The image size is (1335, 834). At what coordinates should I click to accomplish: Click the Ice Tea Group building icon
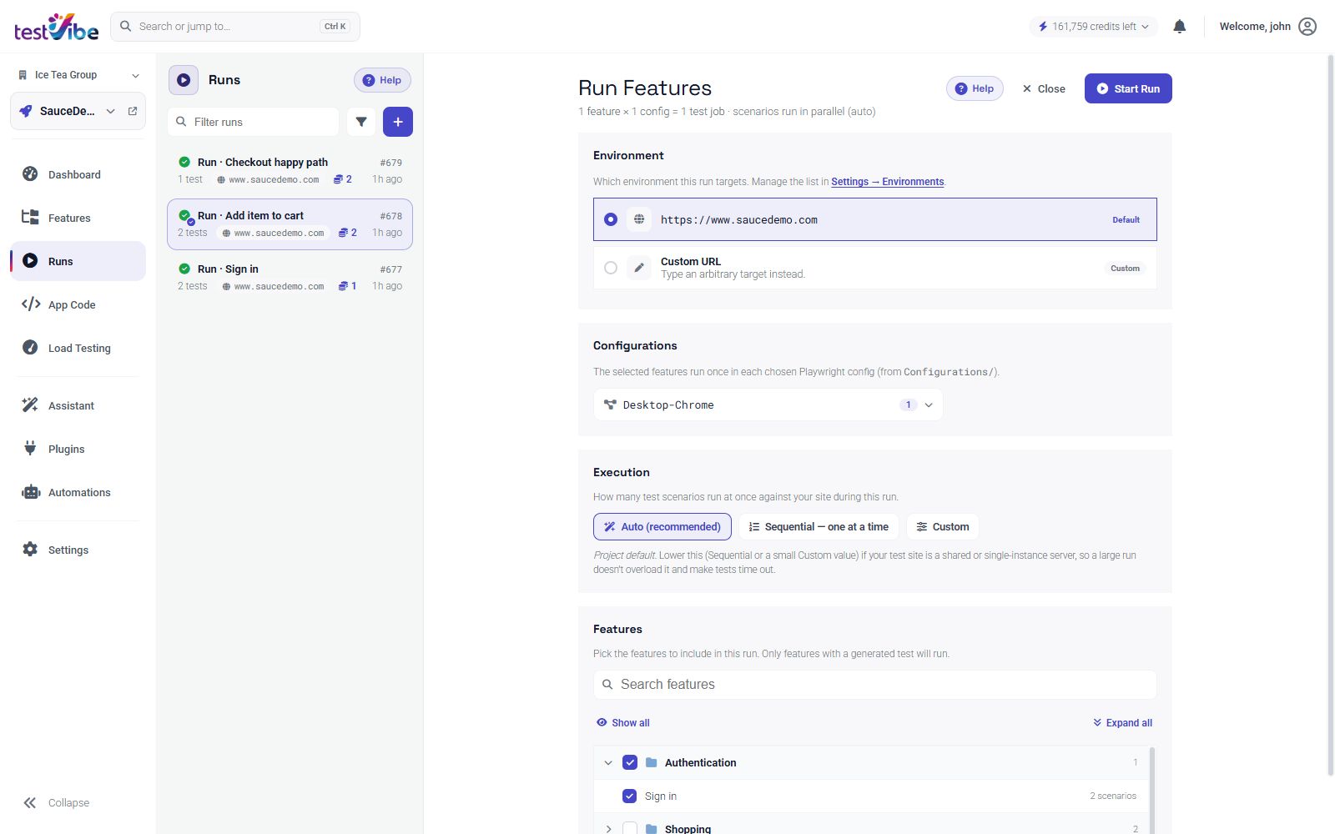(x=23, y=75)
